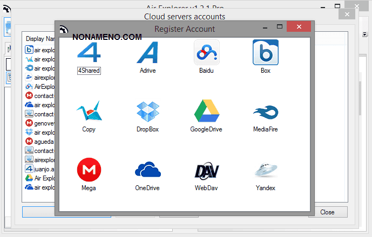Select the 4Shared 'juanjo.a' account row
372x237 pixels.
39,169
